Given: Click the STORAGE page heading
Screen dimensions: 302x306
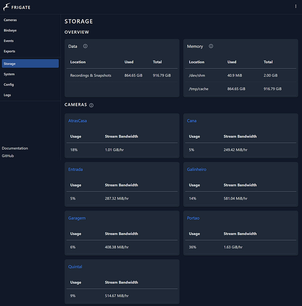Looking at the screenshot, I should click(x=78, y=21).
